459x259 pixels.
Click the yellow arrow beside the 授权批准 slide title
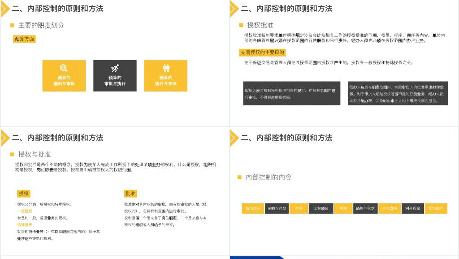(234, 9)
